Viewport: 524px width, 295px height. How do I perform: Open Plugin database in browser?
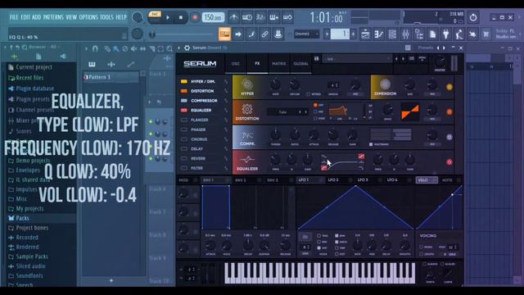(34, 88)
